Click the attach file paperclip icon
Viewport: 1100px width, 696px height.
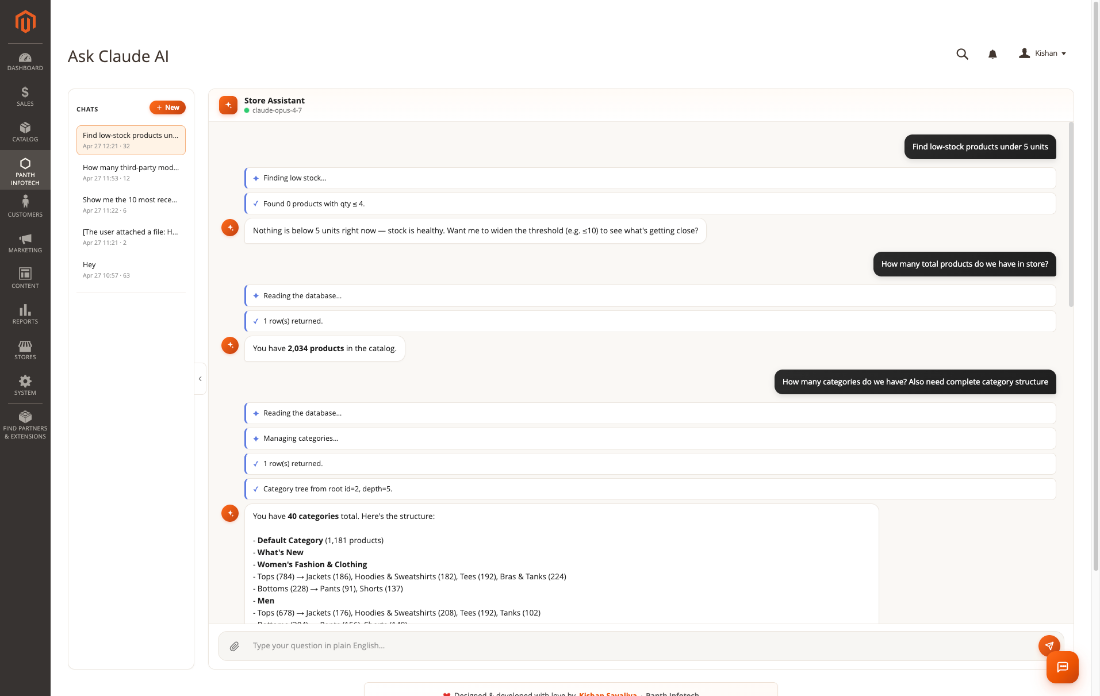click(x=235, y=647)
